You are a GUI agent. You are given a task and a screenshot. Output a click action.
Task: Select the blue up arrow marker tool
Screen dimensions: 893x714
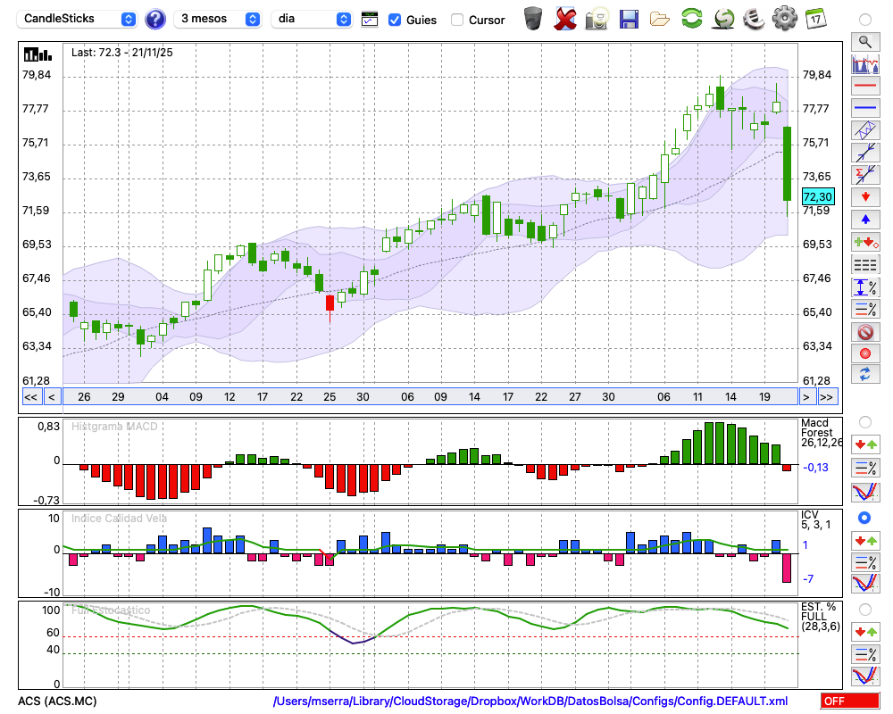point(864,220)
